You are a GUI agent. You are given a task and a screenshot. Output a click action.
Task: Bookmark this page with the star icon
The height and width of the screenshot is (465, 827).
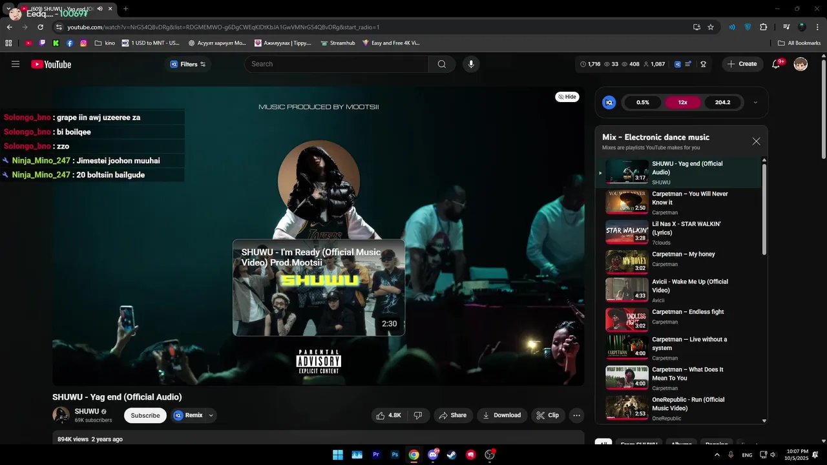tap(711, 27)
